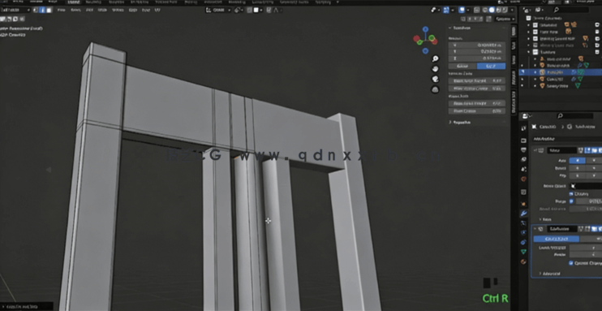Open the View Layer properties tab
The width and height of the screenshot is (602, 311).
pyautogui.click(x=523, y=159)
